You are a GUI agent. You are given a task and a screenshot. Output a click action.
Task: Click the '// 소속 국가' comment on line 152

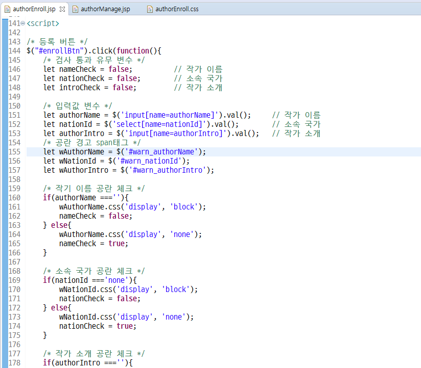(296, 124)
